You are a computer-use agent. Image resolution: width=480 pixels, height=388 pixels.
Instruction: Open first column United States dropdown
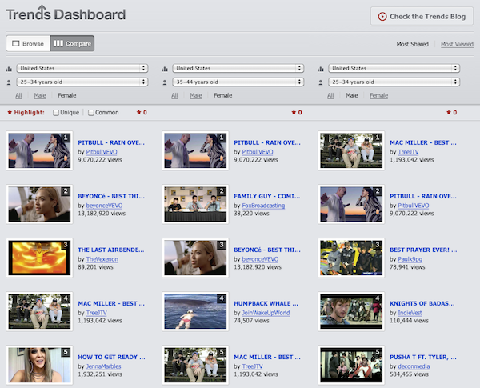point(82,69)
